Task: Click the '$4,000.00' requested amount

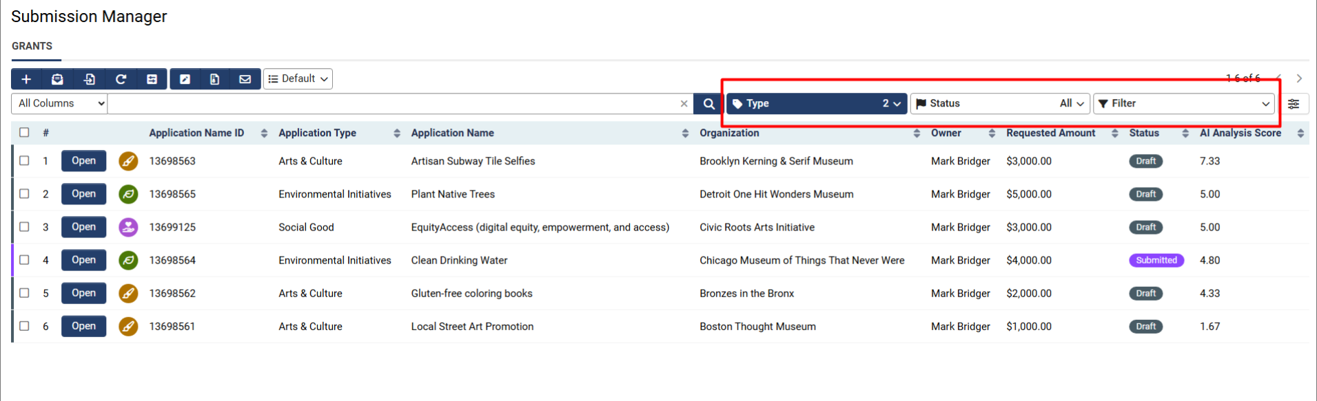Action: click(x=1029, y=260)
